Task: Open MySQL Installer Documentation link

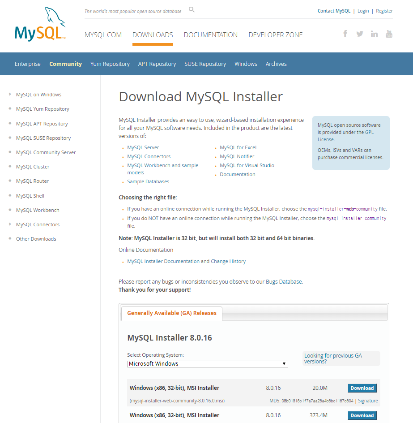Action: click(163, 261)
